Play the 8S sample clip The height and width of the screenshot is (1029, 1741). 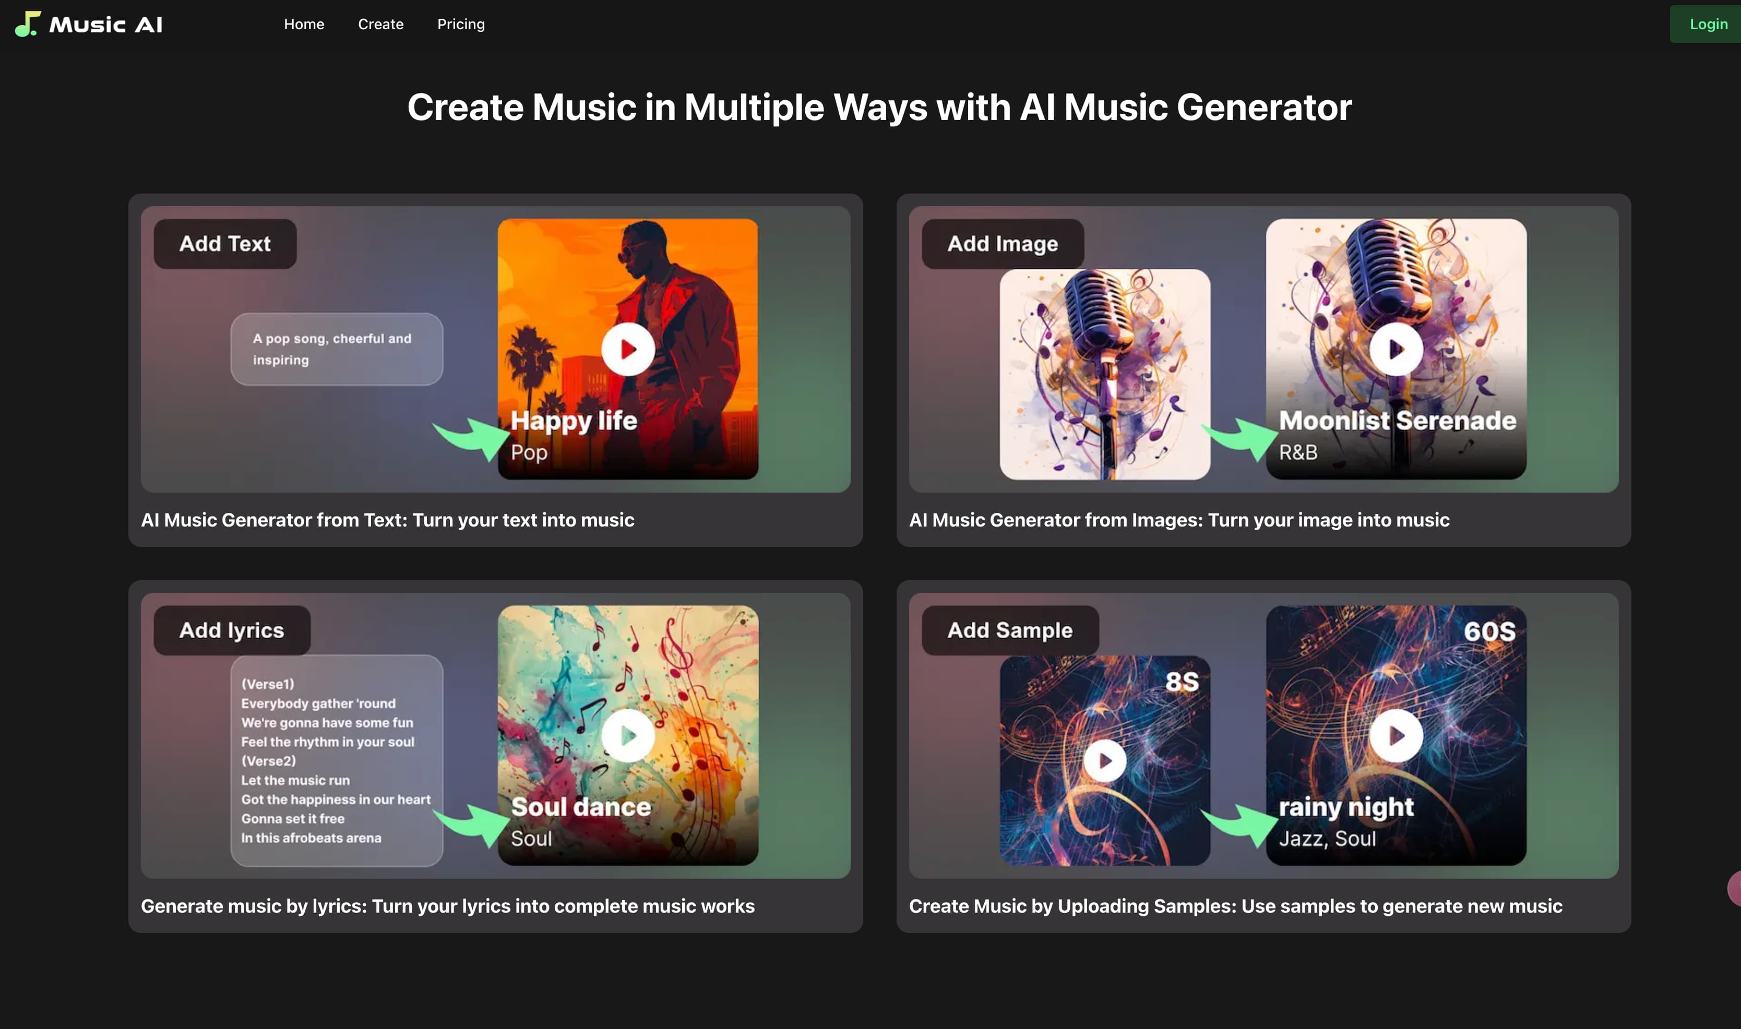click(1104, 761)
